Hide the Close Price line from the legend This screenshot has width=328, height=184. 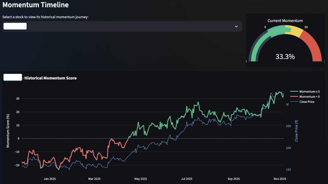coord(307,102)
